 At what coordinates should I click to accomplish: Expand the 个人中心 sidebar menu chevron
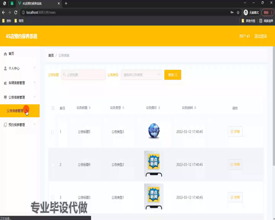pyautogui.click(x=35, y=68)
